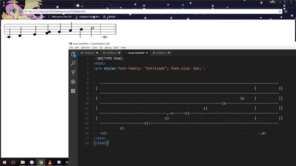Screen dimensions: 296x166
Task: Open the Extensions view in VS Code
Action: tap(73, 91)
